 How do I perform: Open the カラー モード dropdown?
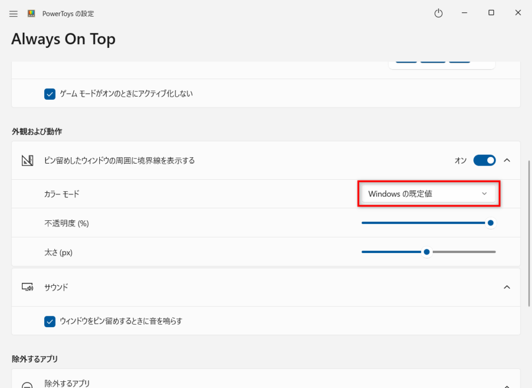tap(429, 194)
